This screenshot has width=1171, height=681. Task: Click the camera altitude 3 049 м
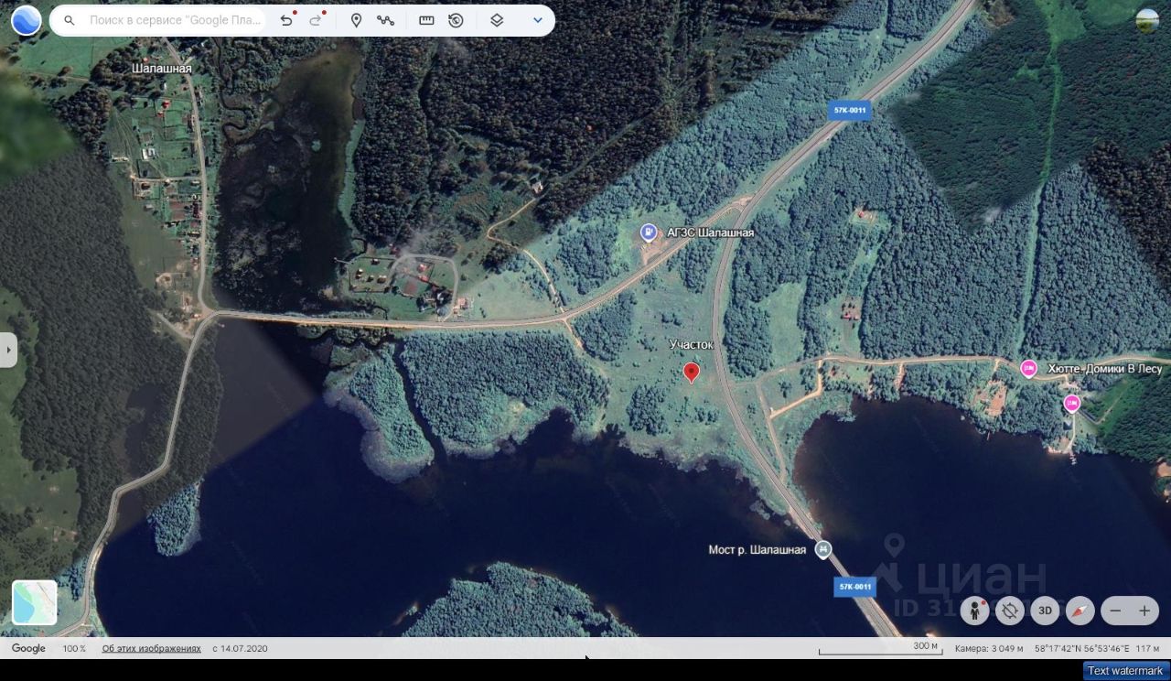point(991,648)
